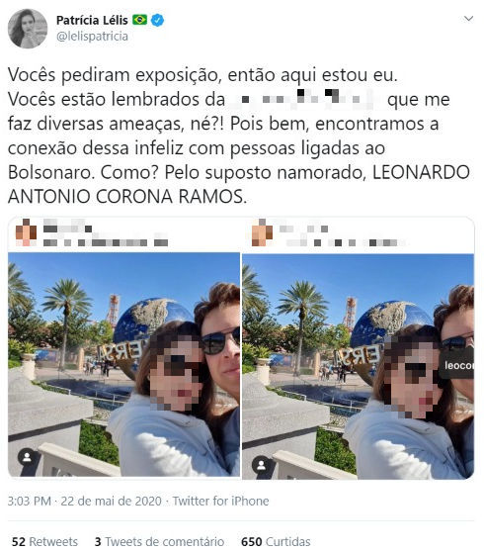Click Patrícia Lélis profile avatar
Screen dimensions: 484x552
point(28,29)
